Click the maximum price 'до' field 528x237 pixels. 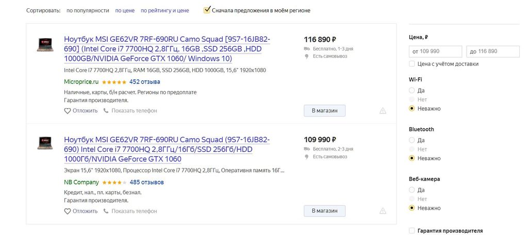pos(492,52)
